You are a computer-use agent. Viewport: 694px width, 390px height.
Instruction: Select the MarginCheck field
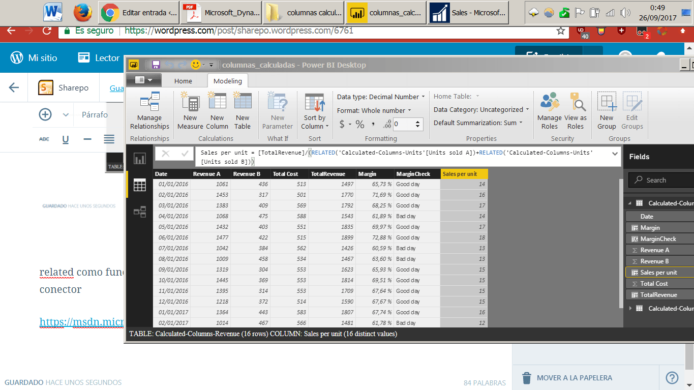click(659, 239)
